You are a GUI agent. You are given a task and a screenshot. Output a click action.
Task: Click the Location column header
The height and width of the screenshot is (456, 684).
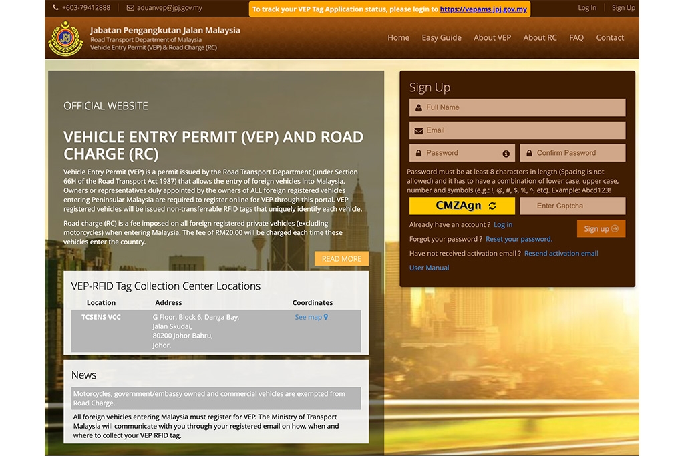tap(101, 302)
